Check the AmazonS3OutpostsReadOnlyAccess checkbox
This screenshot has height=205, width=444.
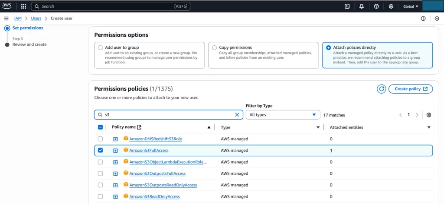pyautogui.click(x=100, y=185)
